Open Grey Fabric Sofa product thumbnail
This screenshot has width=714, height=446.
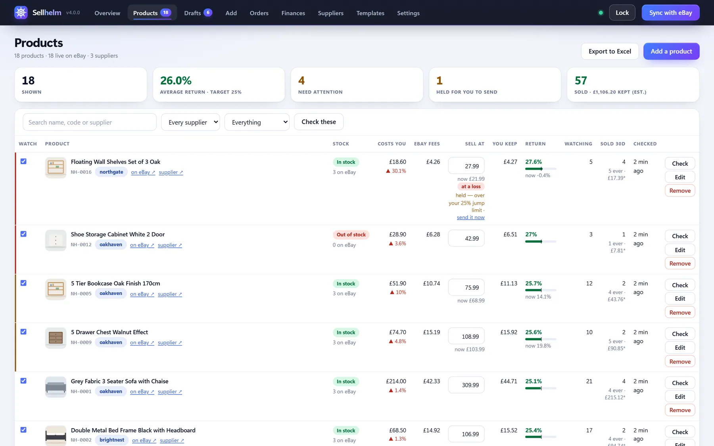click(56, 387)
